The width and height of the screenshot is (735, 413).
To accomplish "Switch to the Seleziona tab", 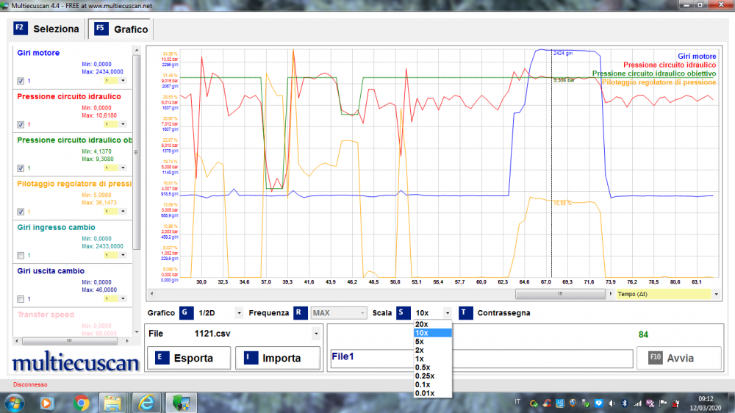I will (x=46, y=29).
